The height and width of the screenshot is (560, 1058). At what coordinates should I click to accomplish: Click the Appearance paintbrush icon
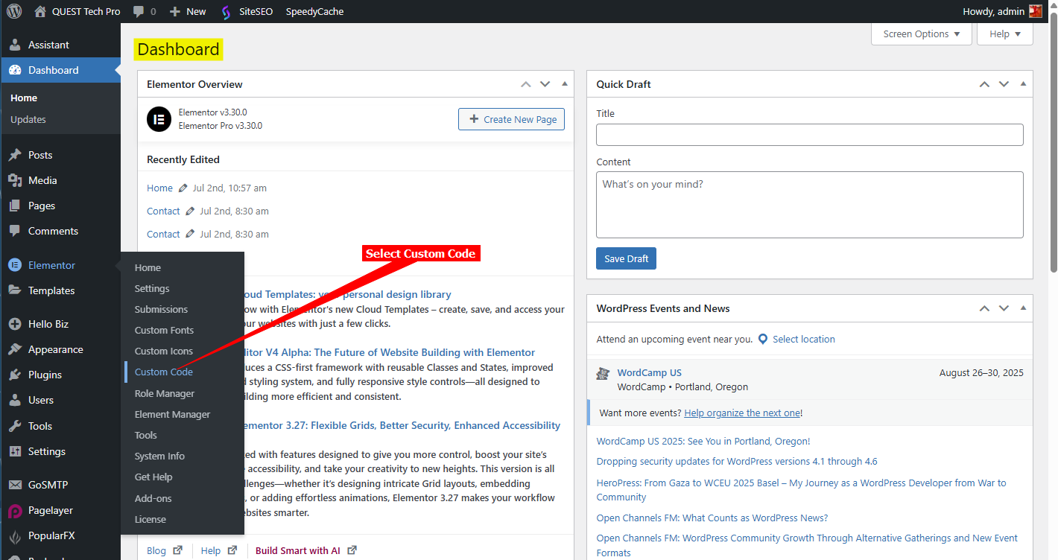(15, 349)
